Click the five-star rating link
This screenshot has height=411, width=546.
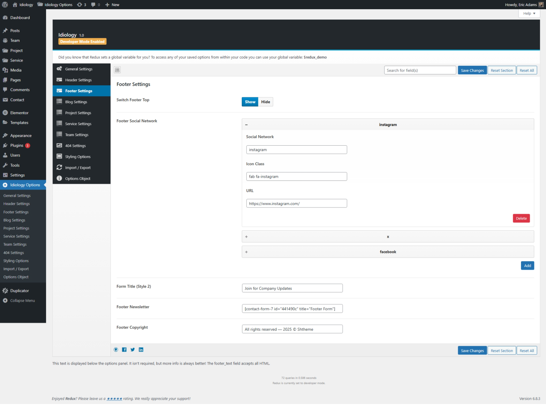tap(115, 398)
